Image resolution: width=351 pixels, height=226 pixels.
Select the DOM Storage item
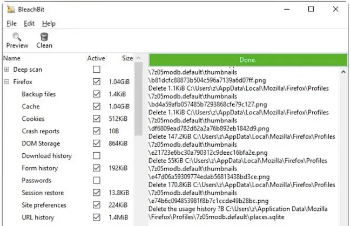click(x=40, y=143)
